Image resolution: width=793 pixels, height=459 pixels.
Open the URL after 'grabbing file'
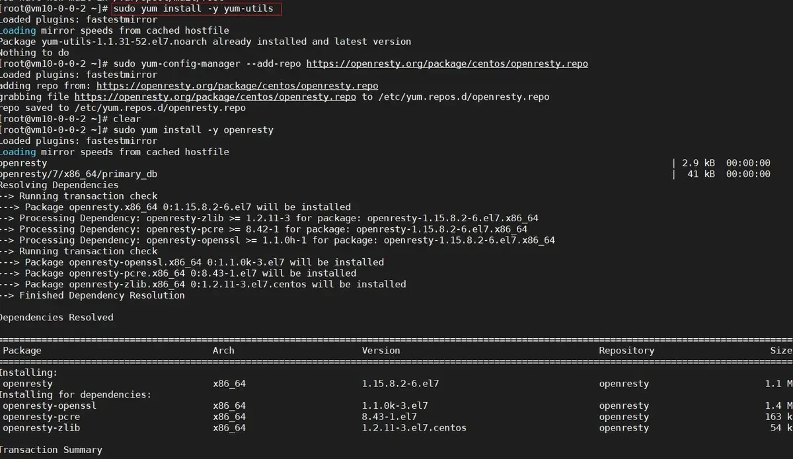pyautogui.click(x=215, y=97)
